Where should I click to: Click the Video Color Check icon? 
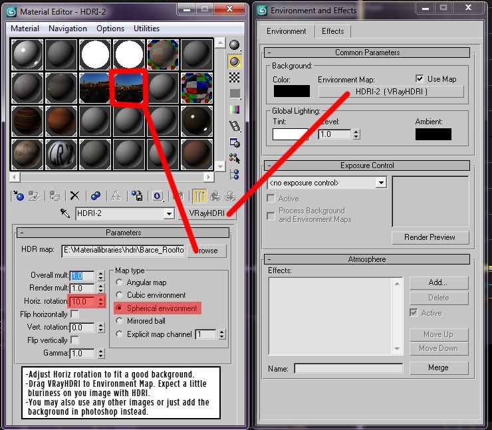pos(235,110)
